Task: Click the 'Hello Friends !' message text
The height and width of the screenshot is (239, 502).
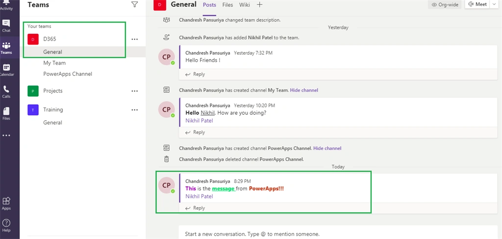Action: pos(202,60)
